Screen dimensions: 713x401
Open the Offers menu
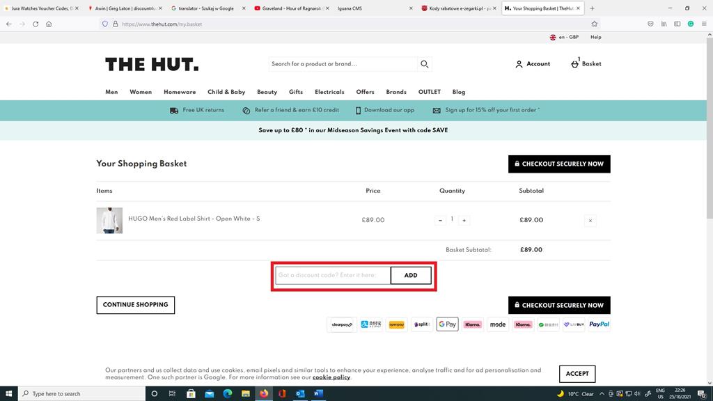tap(365, 92)
